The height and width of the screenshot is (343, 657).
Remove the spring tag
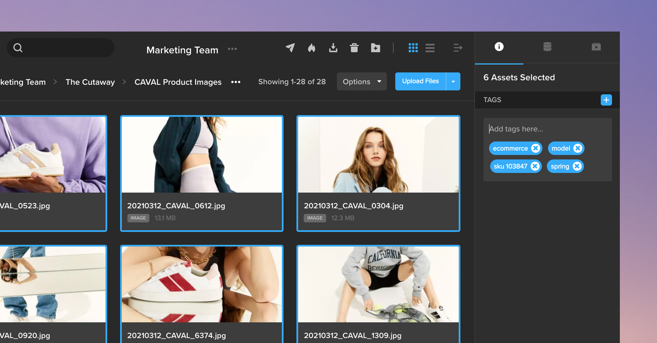tap(577, 166)
